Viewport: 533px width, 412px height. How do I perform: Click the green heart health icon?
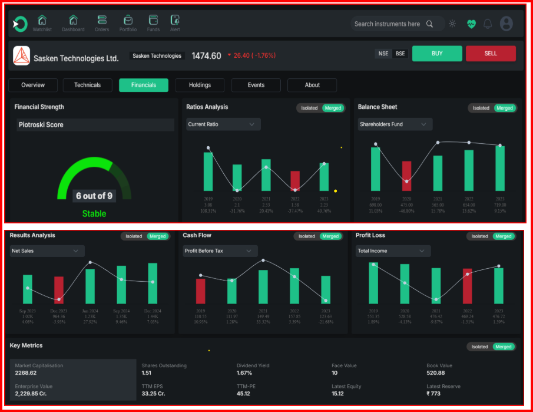point(471,24)
